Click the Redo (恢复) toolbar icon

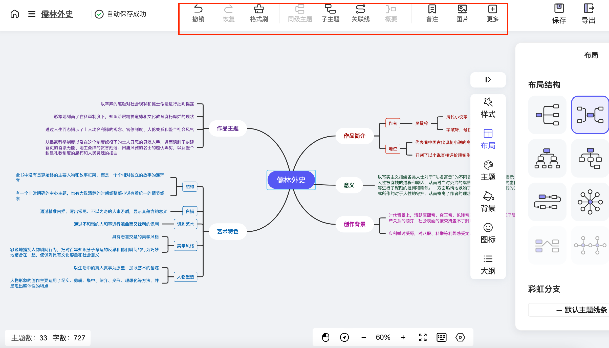pos(229,14)
